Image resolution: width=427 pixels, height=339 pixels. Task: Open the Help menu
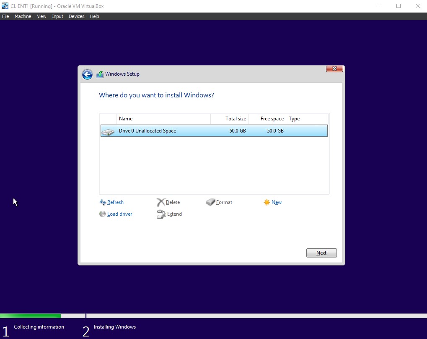coord(95,16)
